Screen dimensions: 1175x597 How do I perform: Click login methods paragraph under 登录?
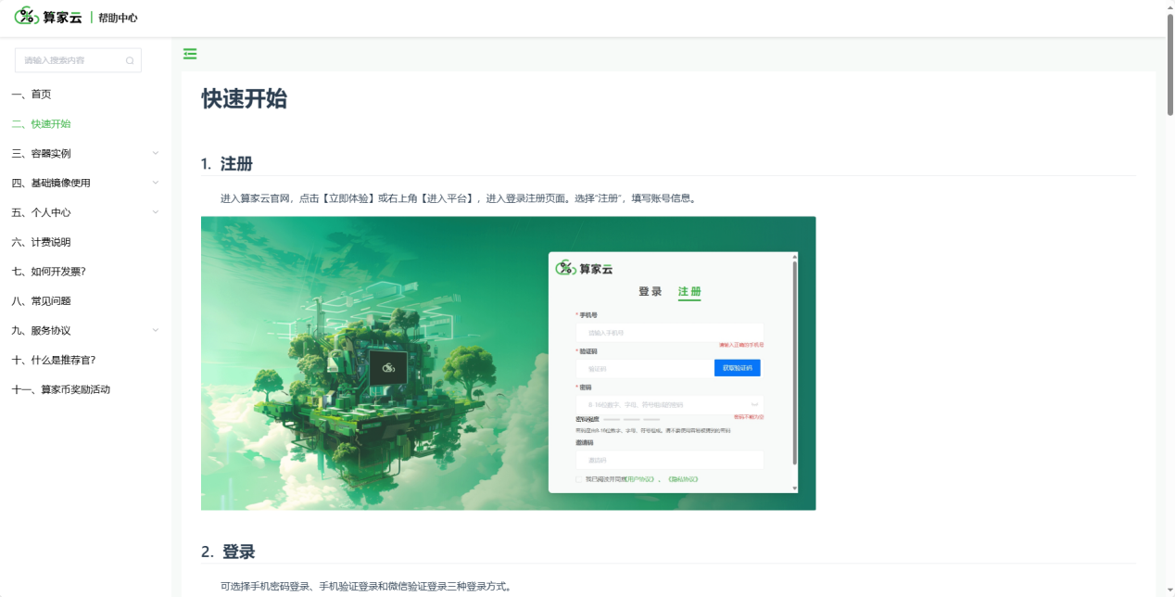coord(366,587)
